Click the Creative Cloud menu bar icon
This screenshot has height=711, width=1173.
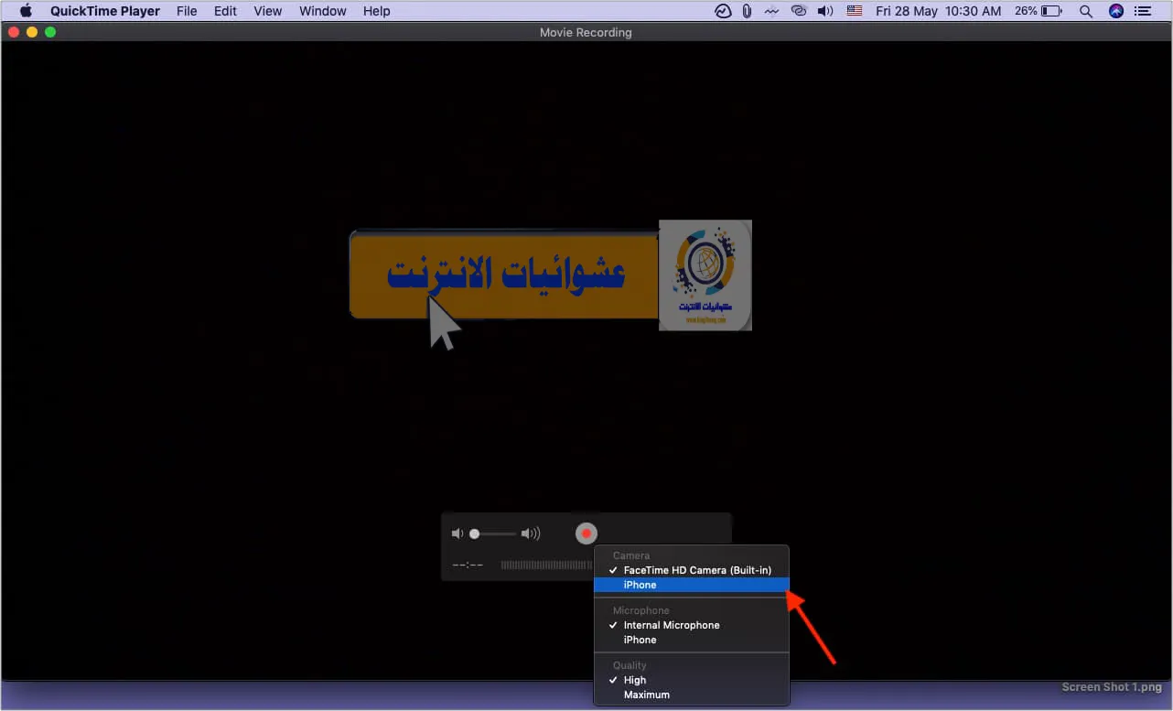[800, 11]
